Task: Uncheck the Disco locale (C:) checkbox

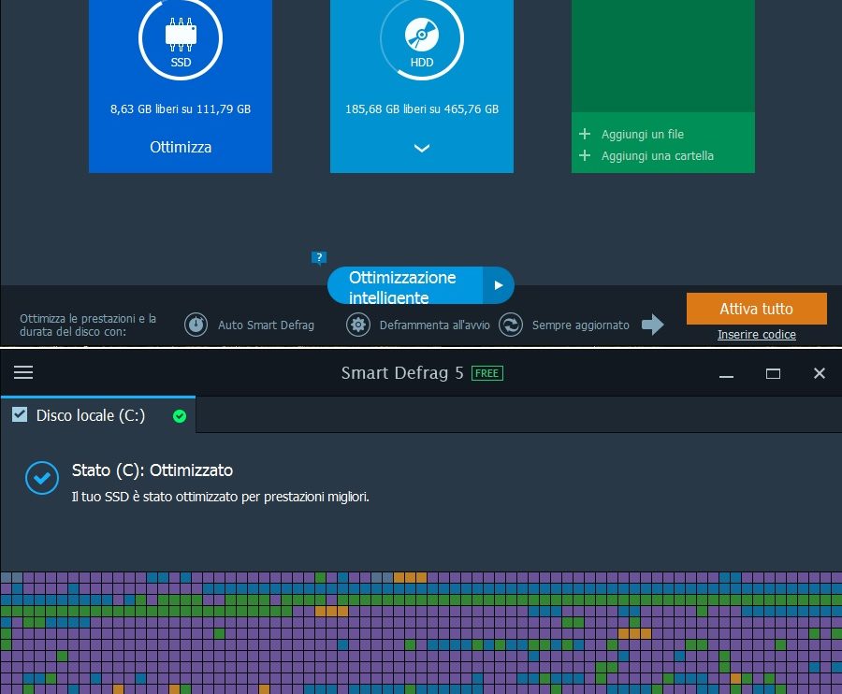Action: pyautogui.click(x=20, y=415)
